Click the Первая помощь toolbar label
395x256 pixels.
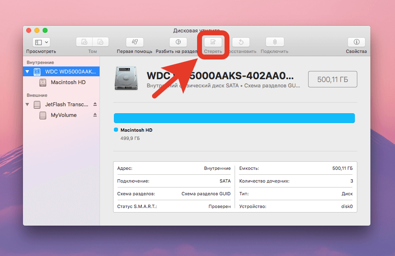click(x=134, y=51)
